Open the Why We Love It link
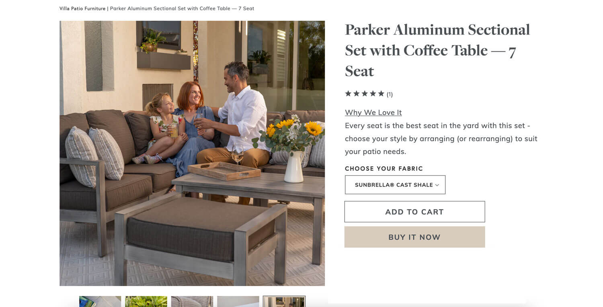 (373, 113)
